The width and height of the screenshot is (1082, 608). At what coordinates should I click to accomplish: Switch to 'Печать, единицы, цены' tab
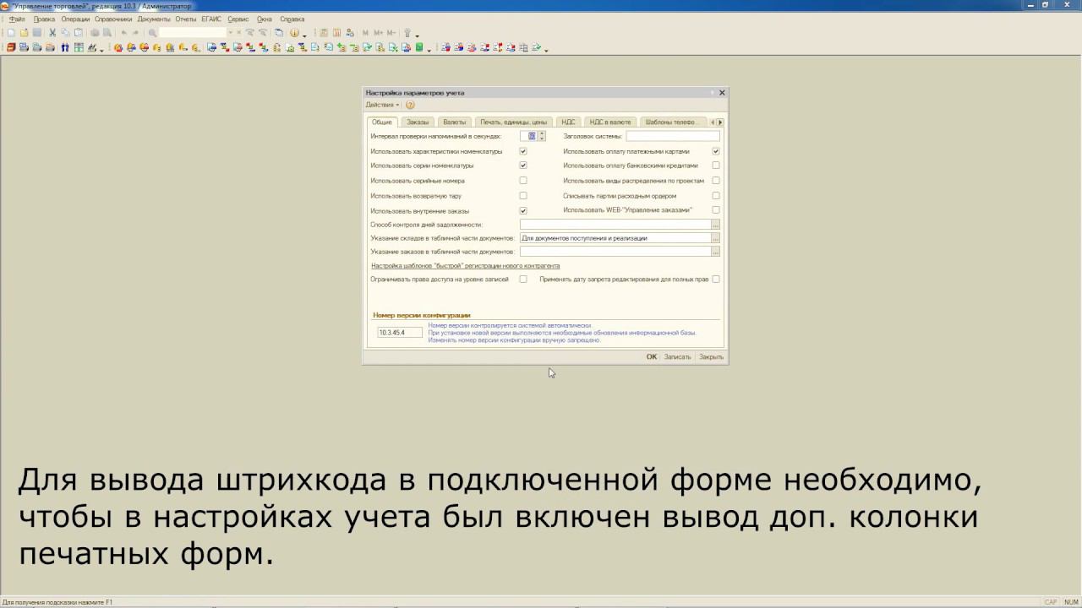tap(514, 122)
